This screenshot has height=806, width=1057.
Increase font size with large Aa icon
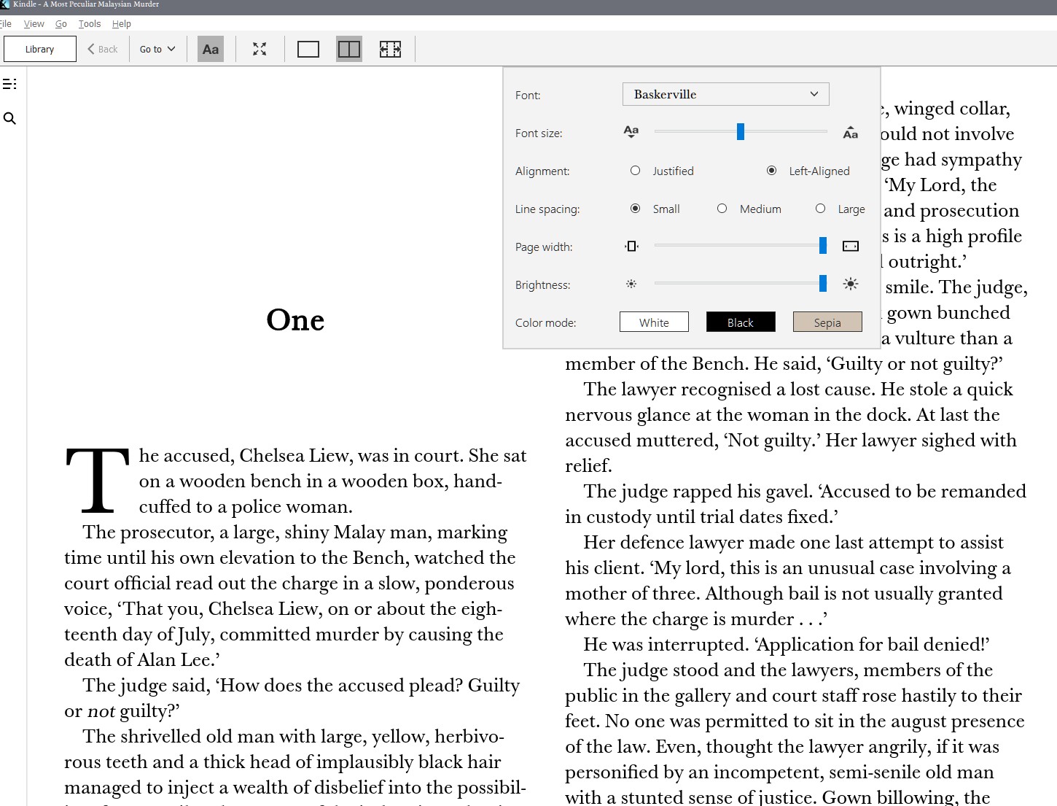[x=850, y=132]
